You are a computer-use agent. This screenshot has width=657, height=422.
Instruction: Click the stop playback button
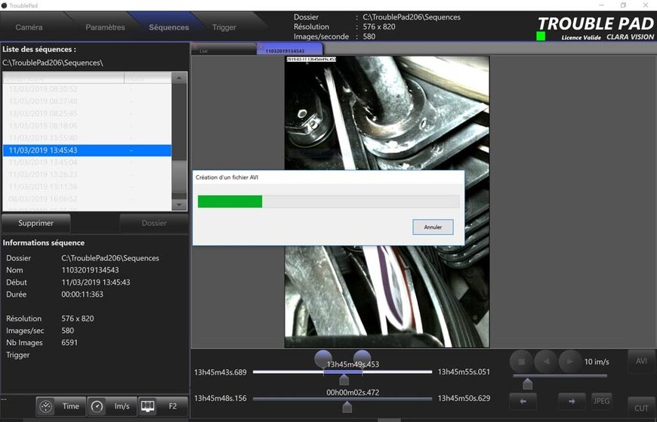click(x=522, y=362)
